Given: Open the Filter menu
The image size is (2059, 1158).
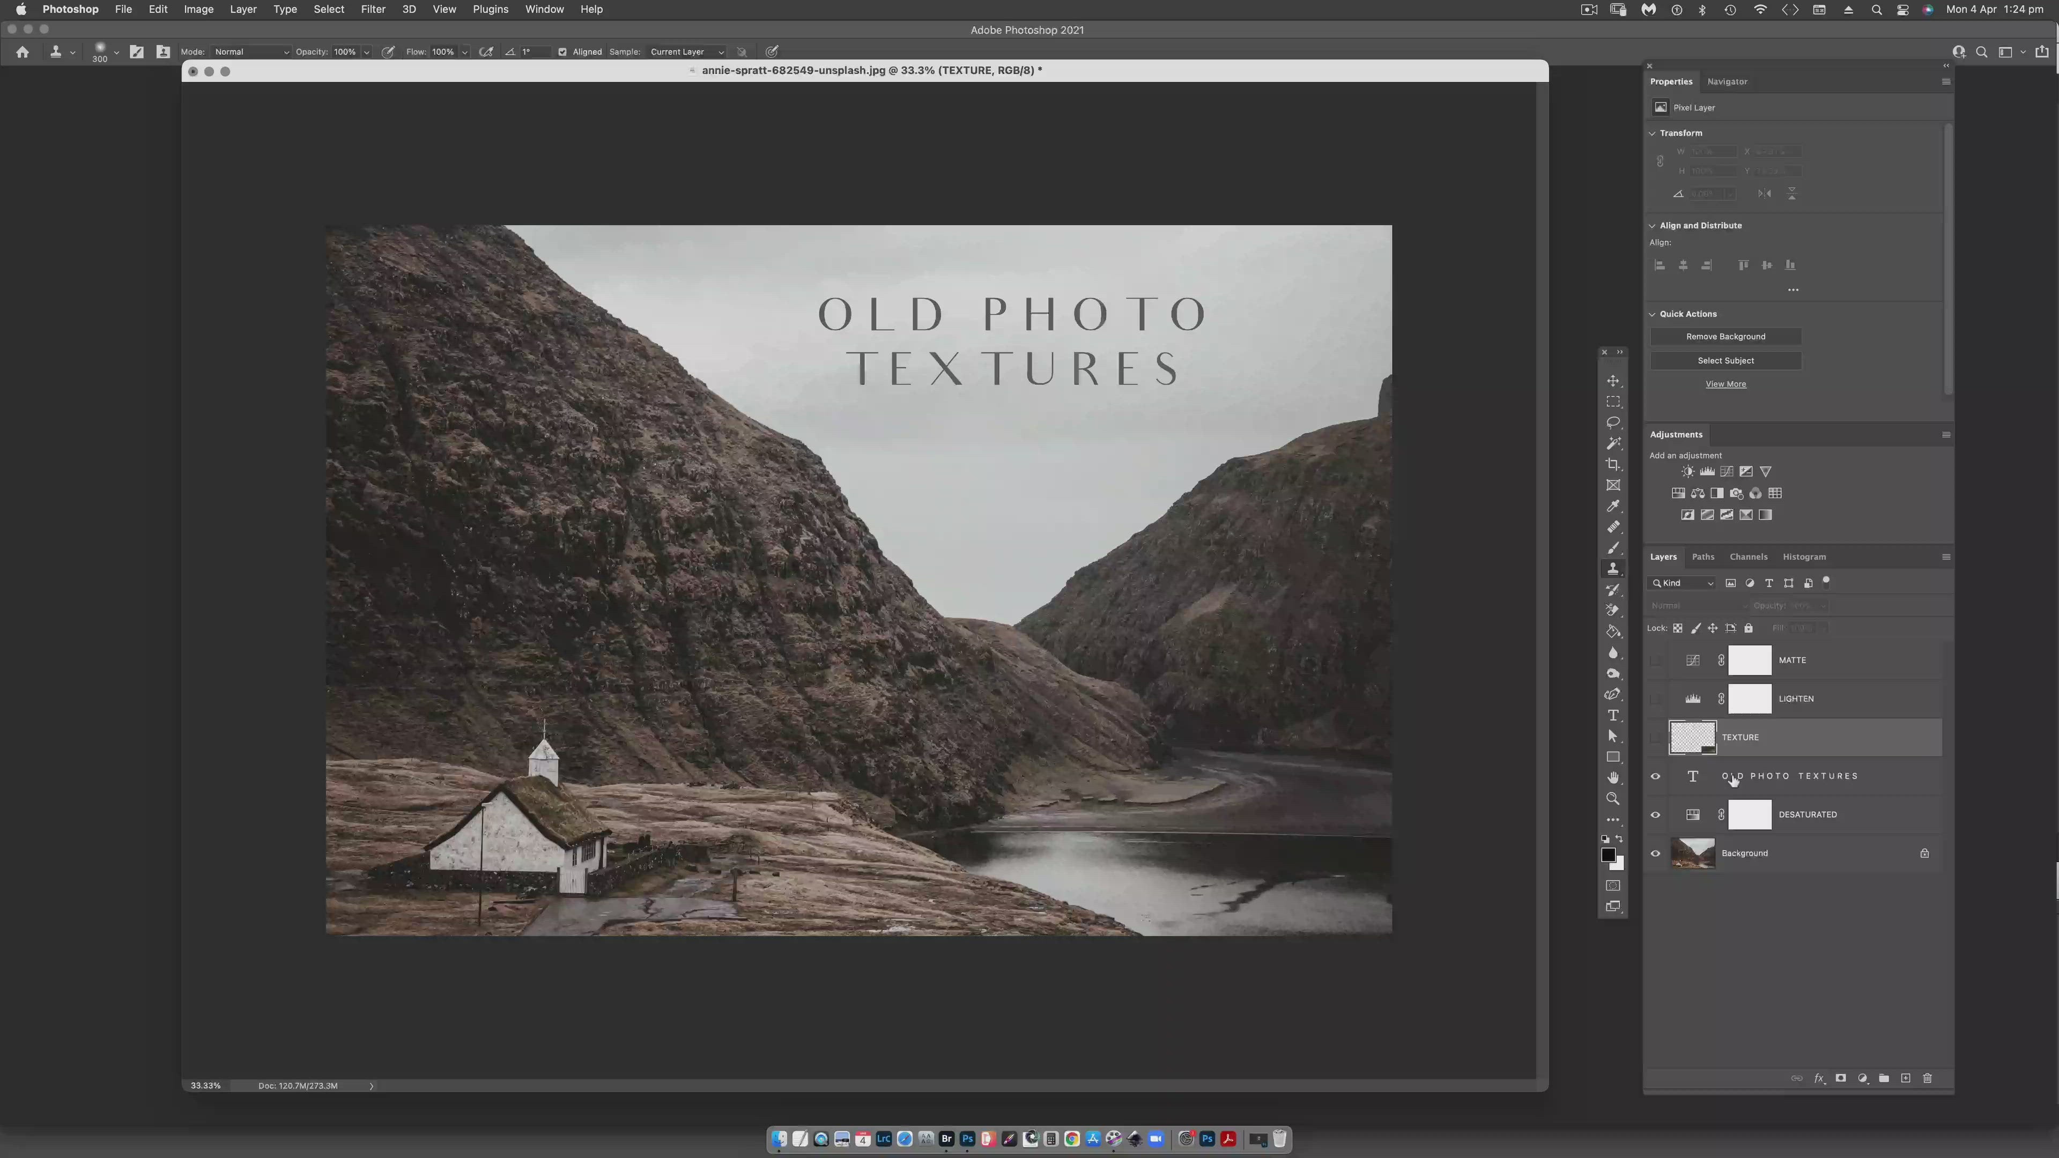Looking at the screenshot, I should tap(373, 10).
